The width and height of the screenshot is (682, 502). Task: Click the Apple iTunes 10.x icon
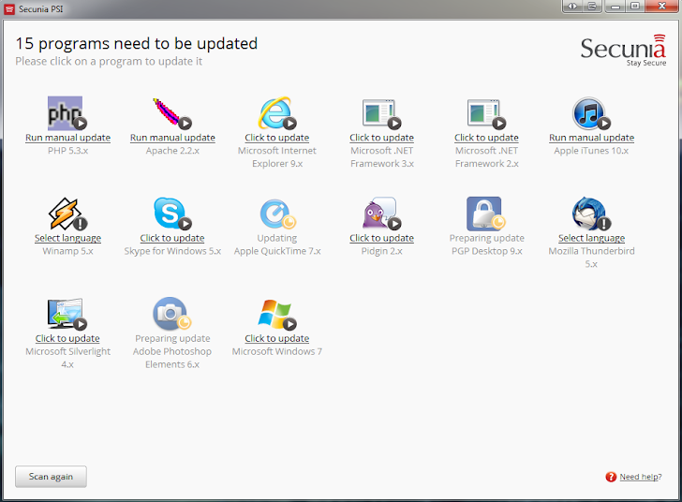point(590,113)
